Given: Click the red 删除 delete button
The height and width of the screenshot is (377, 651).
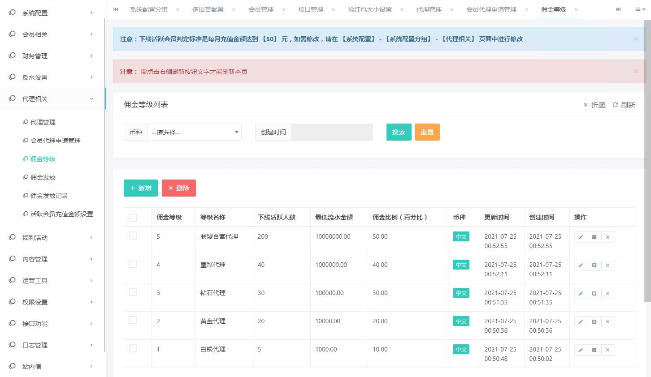Looking at the screenshot, I should pyautogui.click(x=178, y=188).
